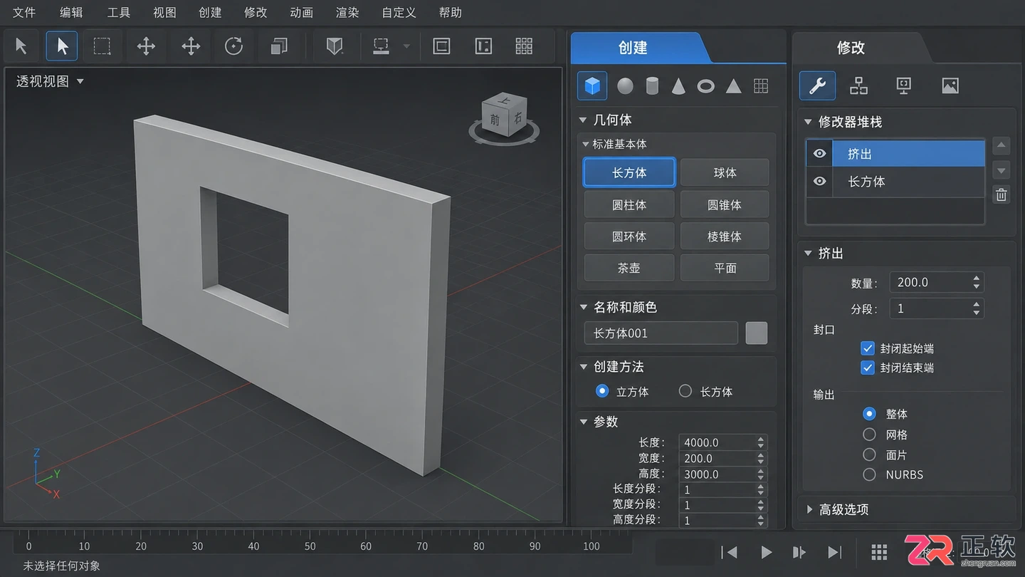1025x577 pixels.
Task: Open the 自定义 menu
Action: point(399,13)
